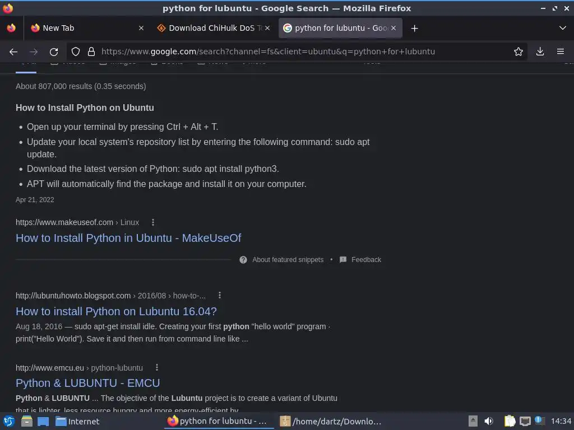Image resolution: width=574 pixels, height=430 pixels.
Task: Expand the list all tabs chevron
Action: click(563, 28)
